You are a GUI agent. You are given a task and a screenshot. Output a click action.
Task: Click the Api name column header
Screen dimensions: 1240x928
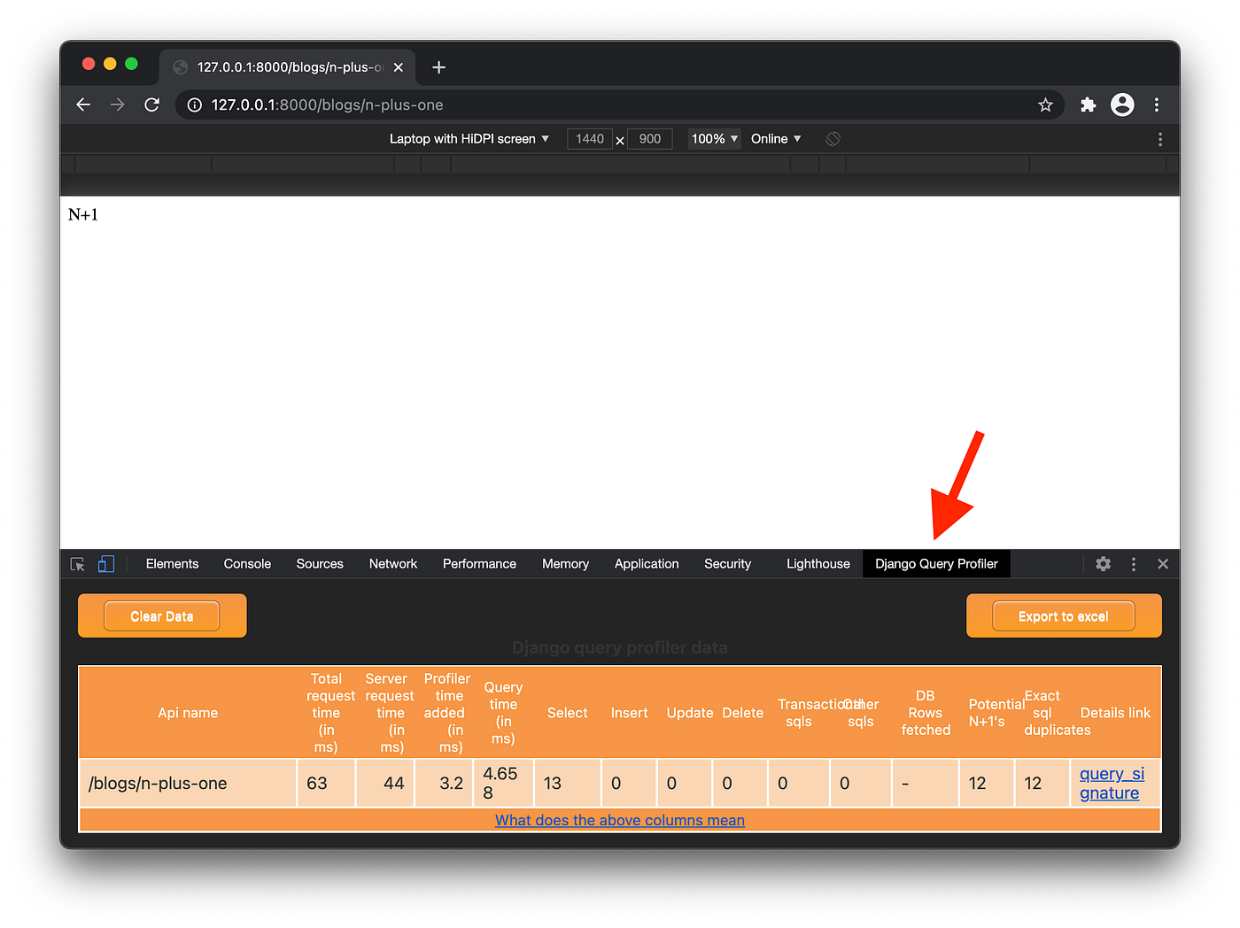[188, 713]
